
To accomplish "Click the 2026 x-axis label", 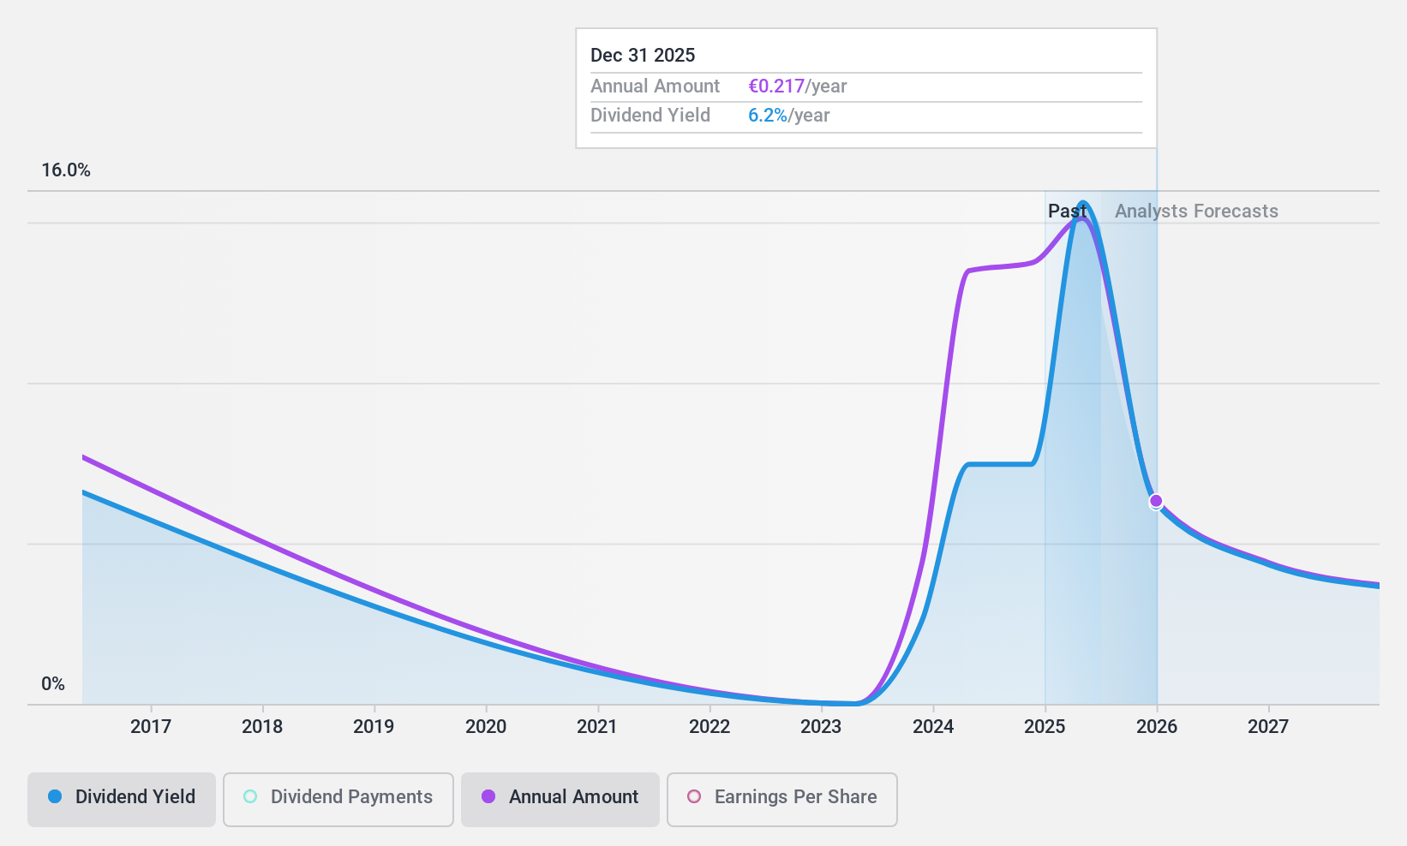I will tap(1157, 727).
